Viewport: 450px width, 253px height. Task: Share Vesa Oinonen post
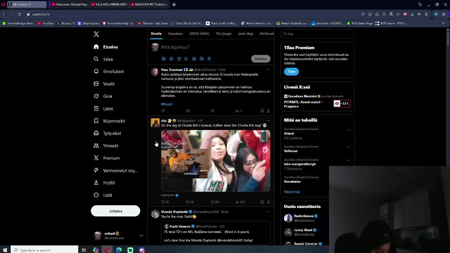[x=268, y=111]
